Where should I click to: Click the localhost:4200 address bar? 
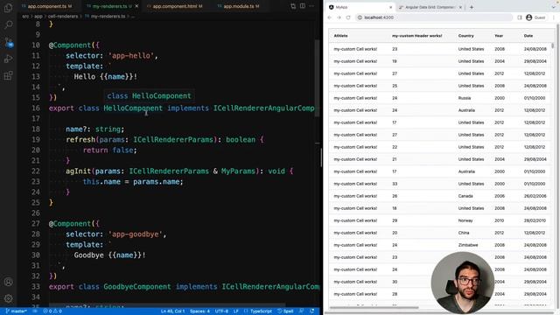coord(434,17)
